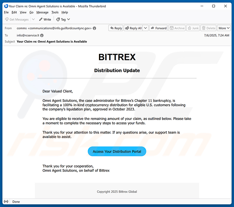This screenshot has width=234, height=207.
Task: Click the connection status icon in status bar
Action: (6, 202)
